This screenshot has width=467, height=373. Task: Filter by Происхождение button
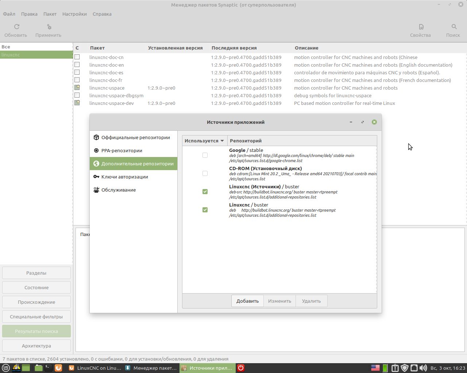[x=36, y=302]
